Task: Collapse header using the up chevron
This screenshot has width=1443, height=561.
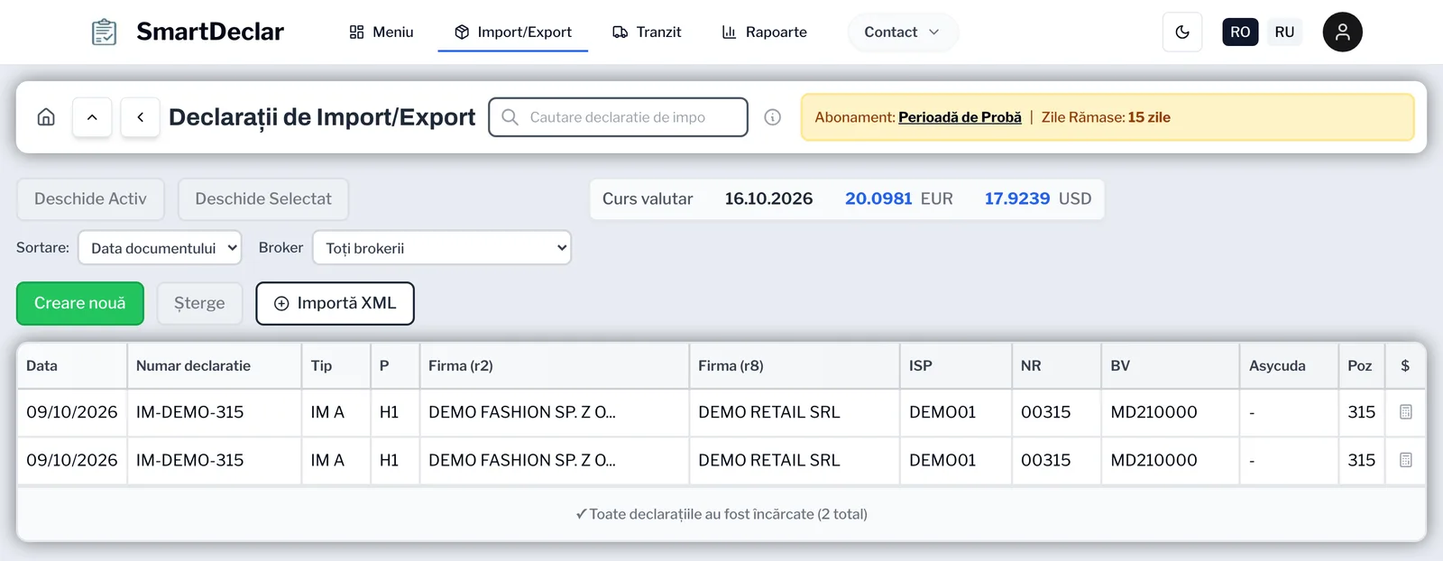Action: [92, 117]
